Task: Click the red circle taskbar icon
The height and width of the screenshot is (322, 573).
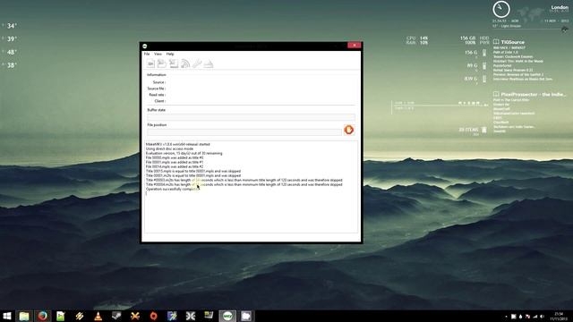Action: point(153,316)
